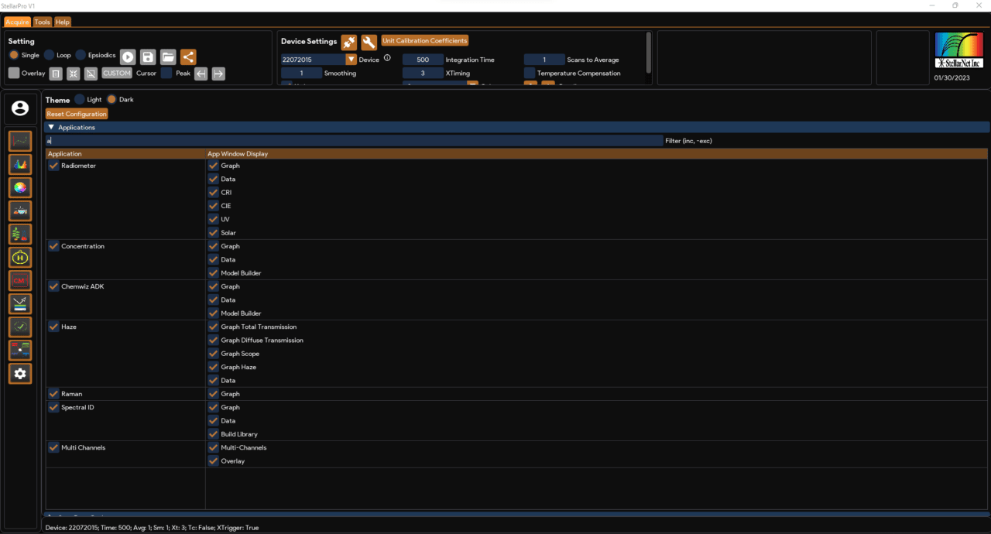
Task: Click the Reset Configuration button
Action: point(76,113)
